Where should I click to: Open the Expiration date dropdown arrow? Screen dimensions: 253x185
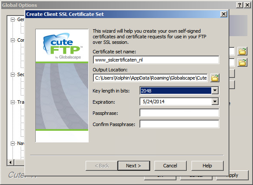click(215, 102)
